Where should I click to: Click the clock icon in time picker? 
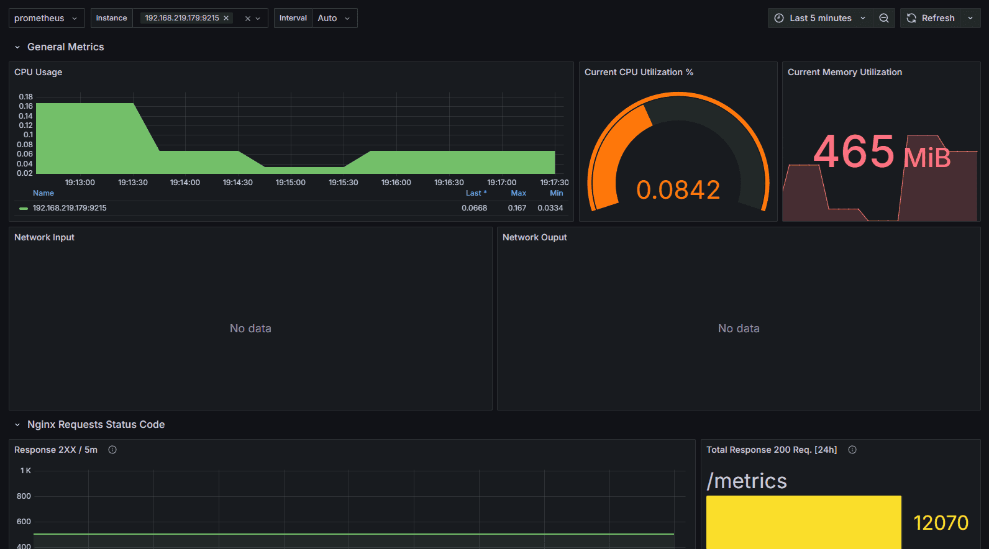[x=779, y=18]
